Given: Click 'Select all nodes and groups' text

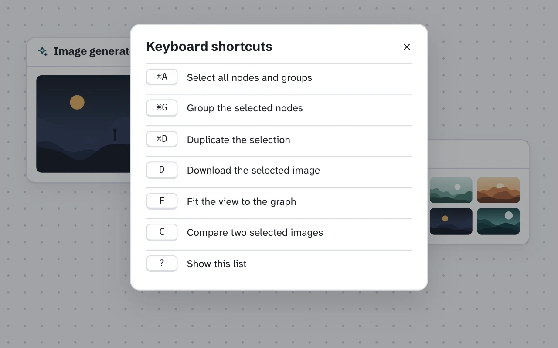Looking at the screenshot, I should tap(249, 77).
